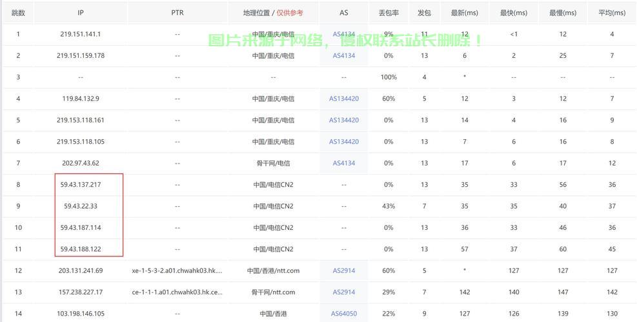This screenshot has height=322, width=637.
Task: Open the AS134420 link for 119.84.132.9
Action: pos(344,99)
